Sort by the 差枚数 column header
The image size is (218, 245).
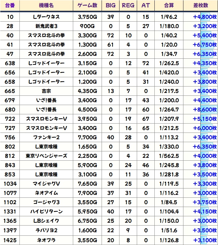pyautogui.click(x=200, y=6)
